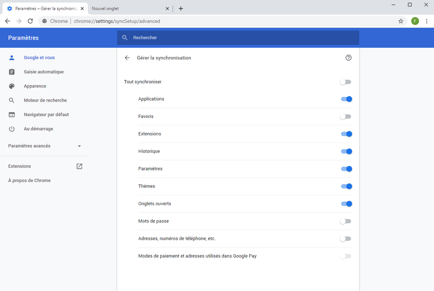Switch to the Nouvel onglet tab
Screen dimensions: 434x291
pos(131,8)
